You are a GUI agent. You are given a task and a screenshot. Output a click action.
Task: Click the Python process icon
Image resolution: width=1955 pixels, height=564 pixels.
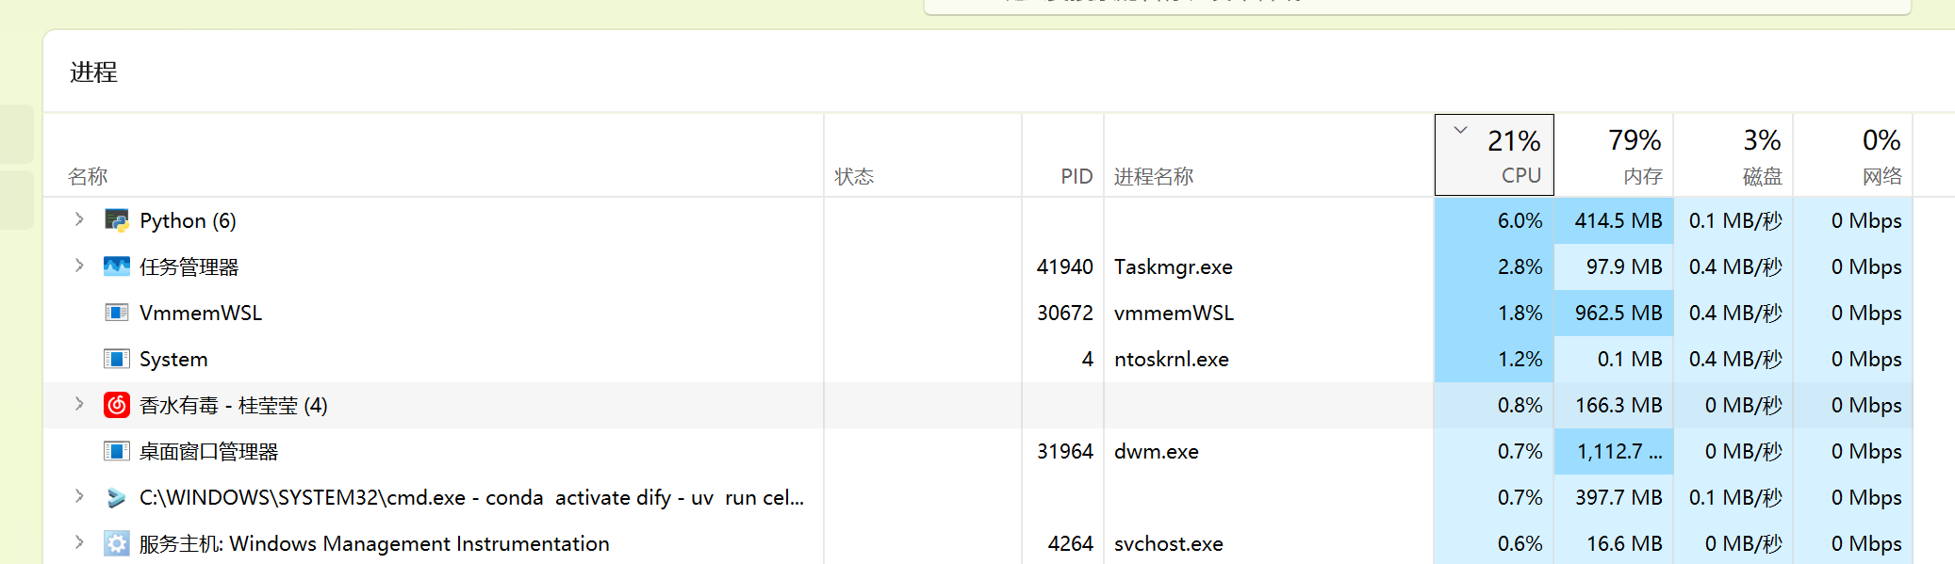(x=117, y=220)
